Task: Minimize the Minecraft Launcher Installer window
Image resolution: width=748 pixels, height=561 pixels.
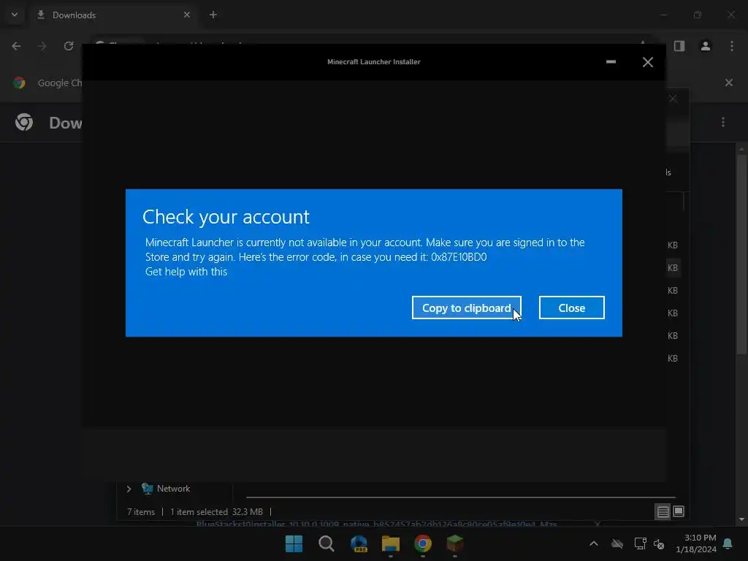Action: point(611,61)
